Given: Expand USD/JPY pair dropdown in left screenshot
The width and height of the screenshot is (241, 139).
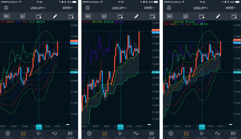Looking at the screenshot, I should click(x=38, y=8).
